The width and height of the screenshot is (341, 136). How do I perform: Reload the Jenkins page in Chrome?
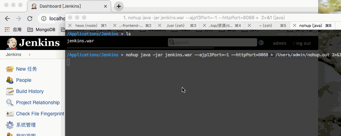tap(30, 19)
